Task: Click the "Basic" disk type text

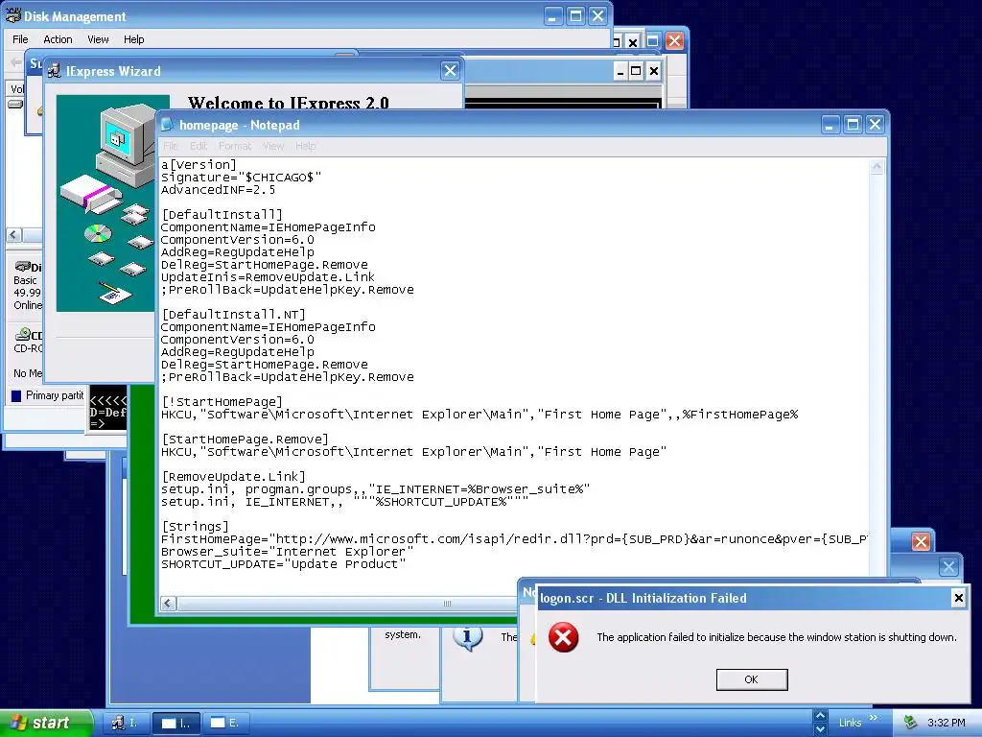Action: pos(25,280)
